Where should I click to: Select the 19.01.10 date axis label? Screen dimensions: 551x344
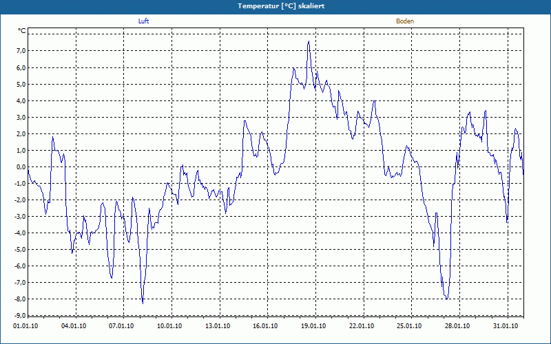pyautogui.click(x=313, y=325)
